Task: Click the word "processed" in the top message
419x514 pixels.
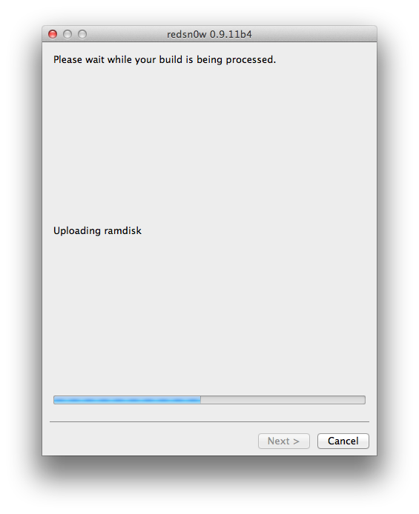Action: [249, 60]
